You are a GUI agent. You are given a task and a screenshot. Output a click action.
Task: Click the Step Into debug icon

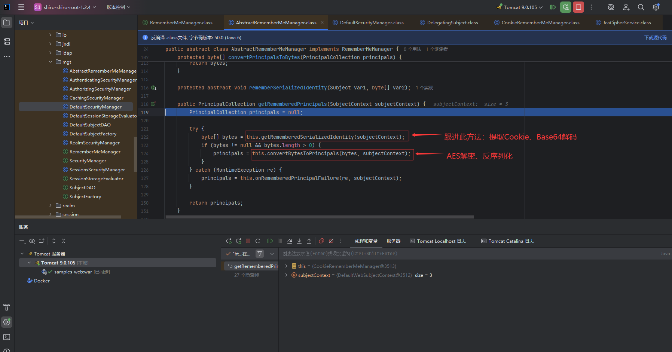coord(299,241)
